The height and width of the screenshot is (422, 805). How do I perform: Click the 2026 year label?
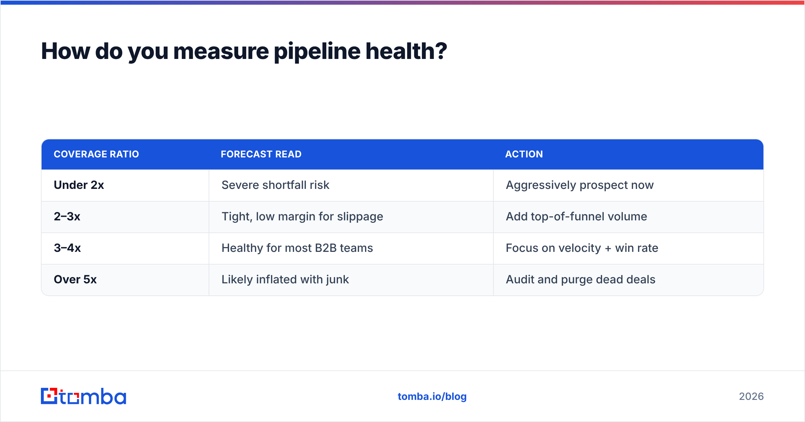point(751,397)
